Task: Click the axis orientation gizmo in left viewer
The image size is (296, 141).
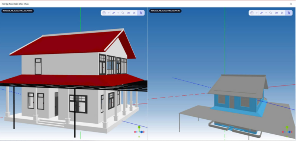Action: click(139, 132)
